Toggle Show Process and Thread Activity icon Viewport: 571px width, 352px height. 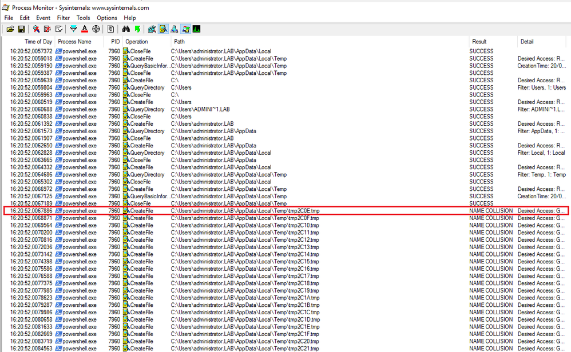pos(186,29)
